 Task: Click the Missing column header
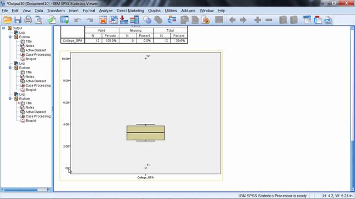pos(135,30)
